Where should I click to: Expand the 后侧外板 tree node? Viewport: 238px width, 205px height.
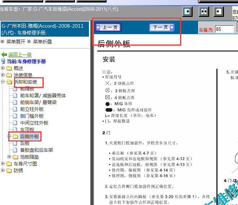[x=9, y=136]
